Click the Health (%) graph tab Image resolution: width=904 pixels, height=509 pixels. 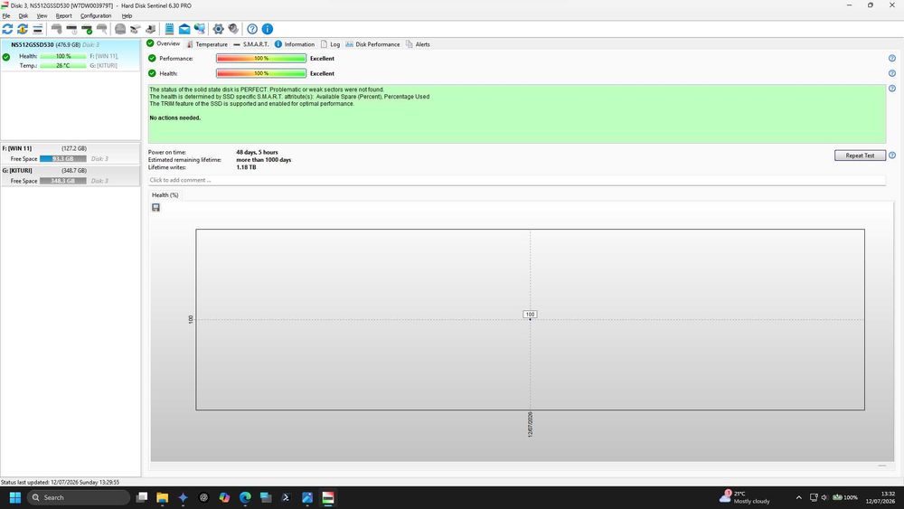click(x=165, y=195)
